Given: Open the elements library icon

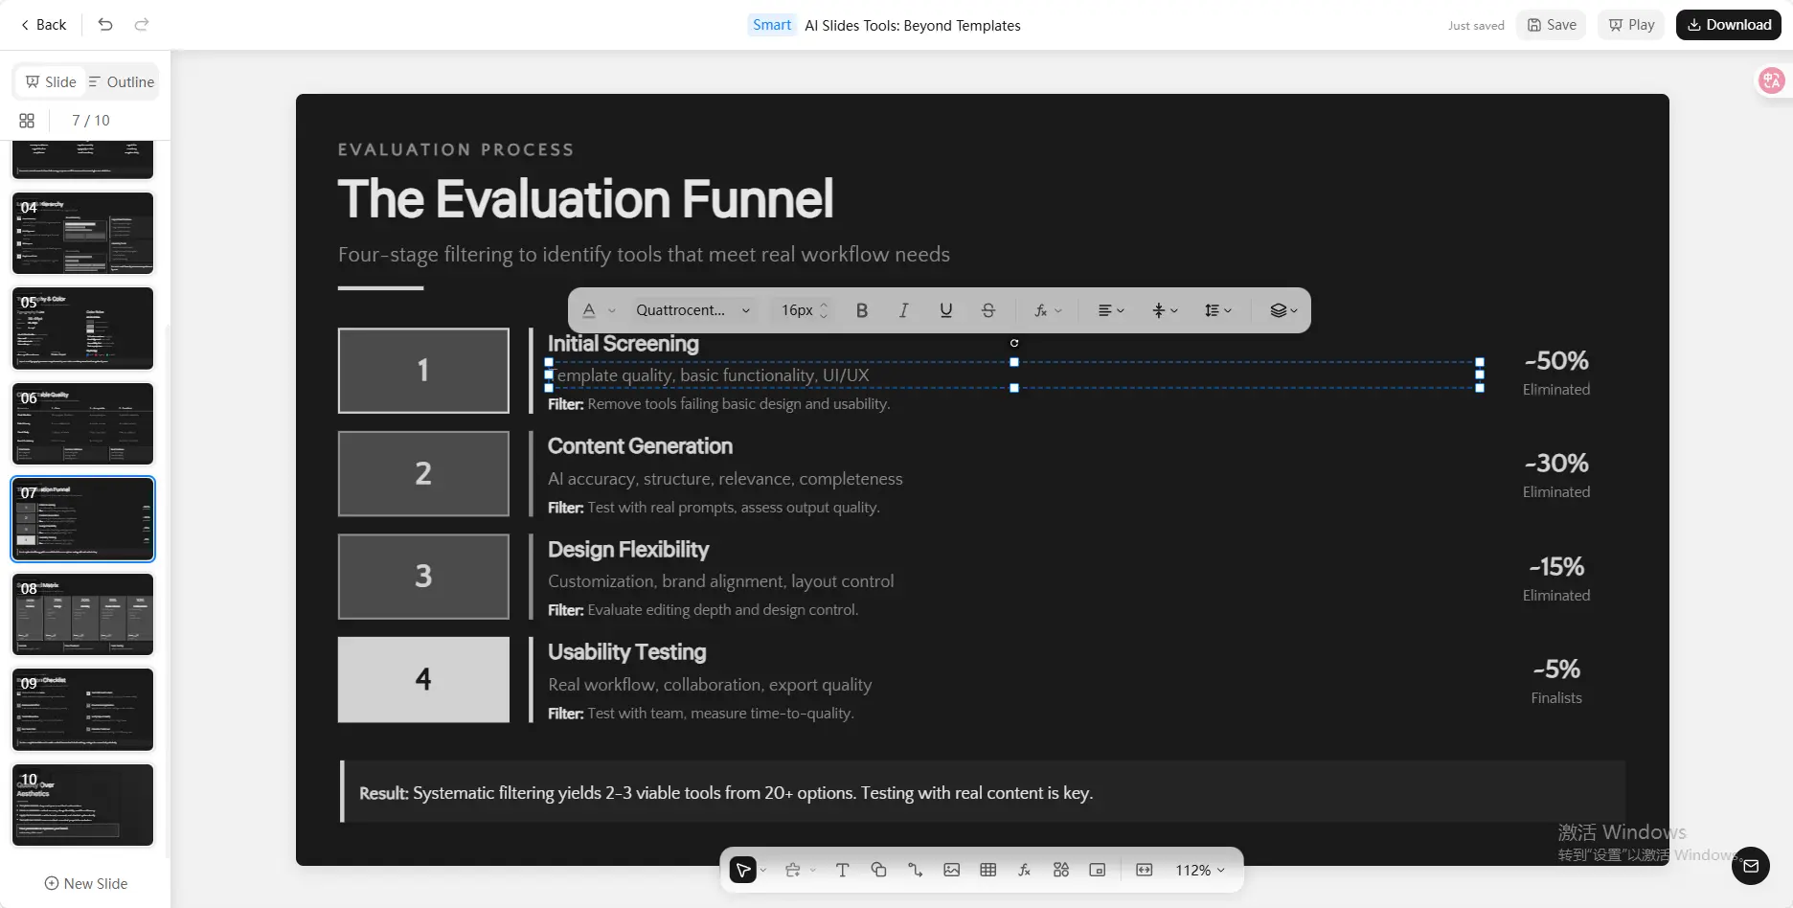Looking at the screenshot, I should [x=1060, y=870].
